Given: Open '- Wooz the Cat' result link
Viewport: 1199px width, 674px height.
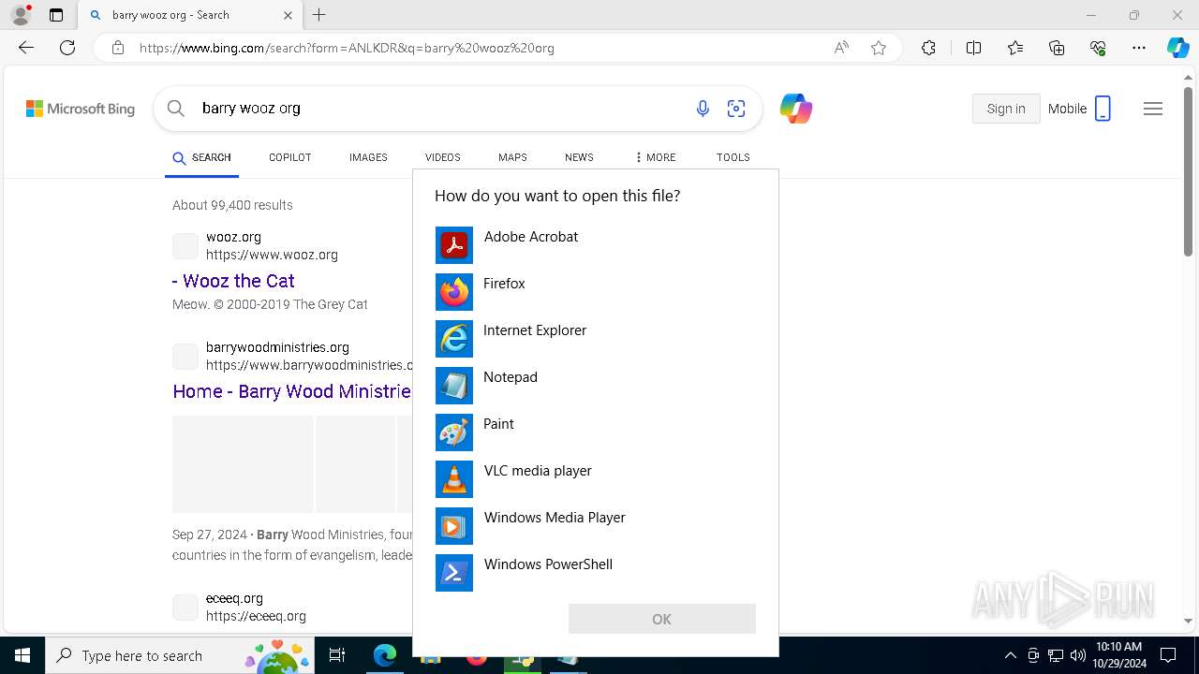Looking at the screenshot, I should point(233,281).
